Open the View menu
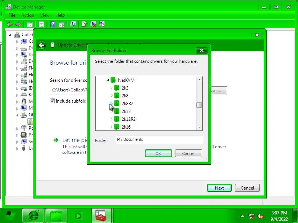Viewport: 298px width, 223px height. pos(45,15)
